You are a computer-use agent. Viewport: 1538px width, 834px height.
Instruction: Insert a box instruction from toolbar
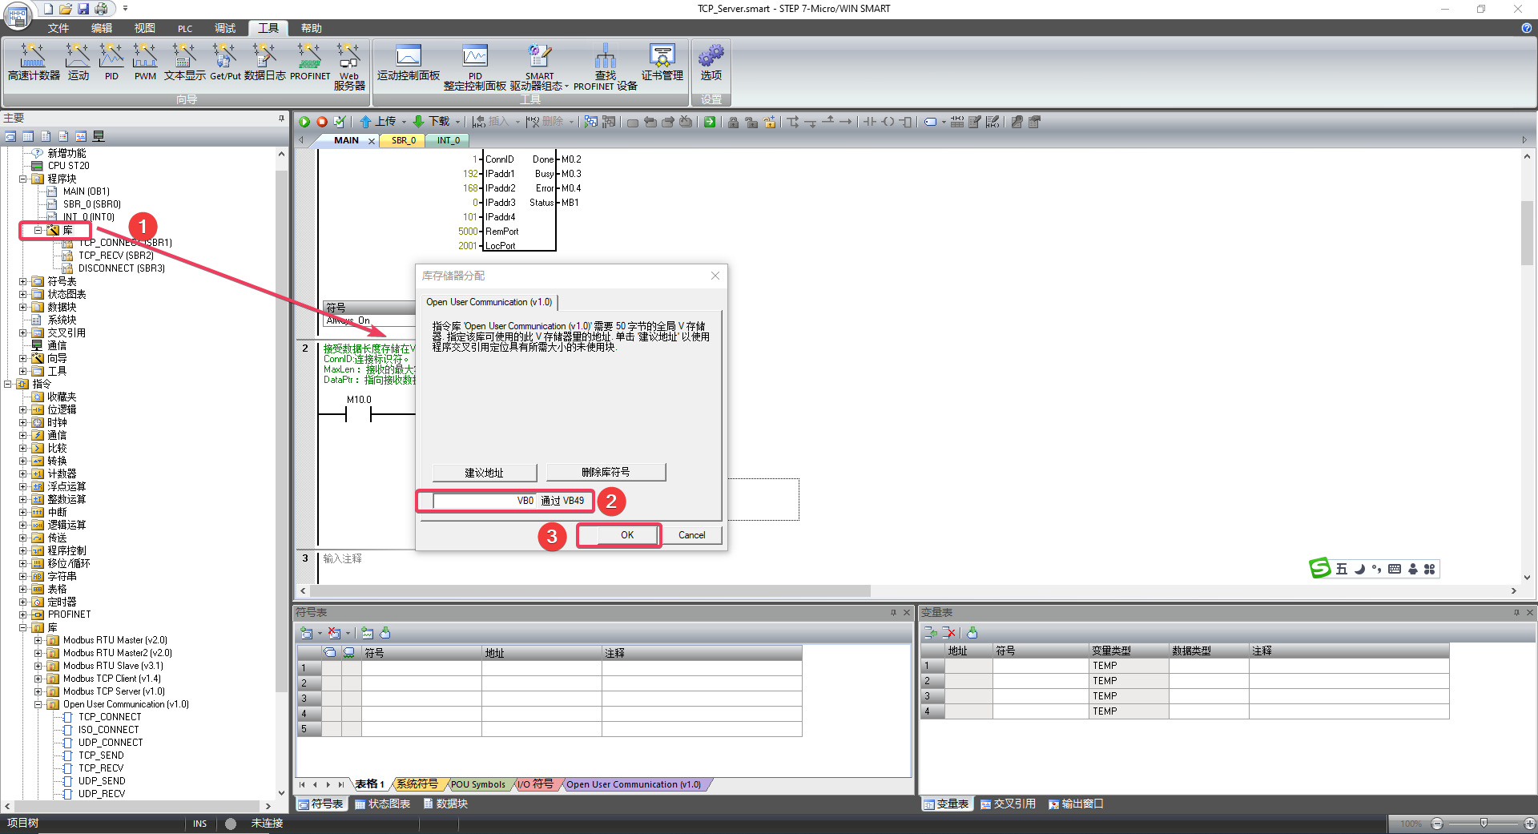[x=906, y=122]
